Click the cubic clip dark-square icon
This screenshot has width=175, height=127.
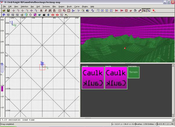87,10
